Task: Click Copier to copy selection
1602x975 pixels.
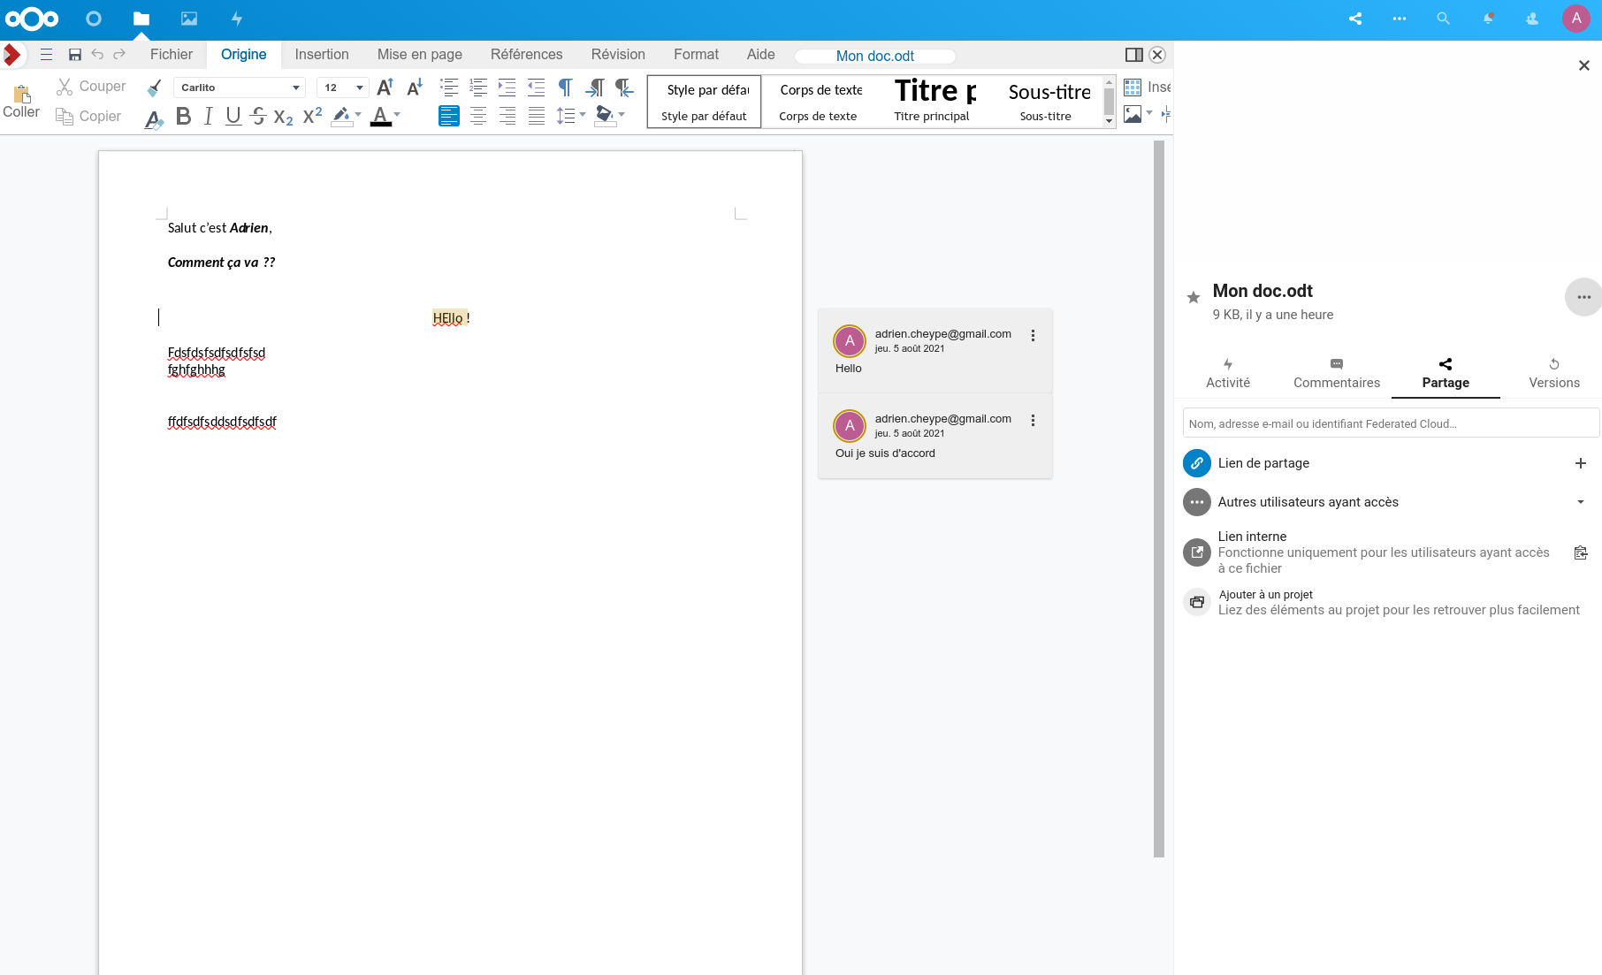Action: (x=88, y=117)
